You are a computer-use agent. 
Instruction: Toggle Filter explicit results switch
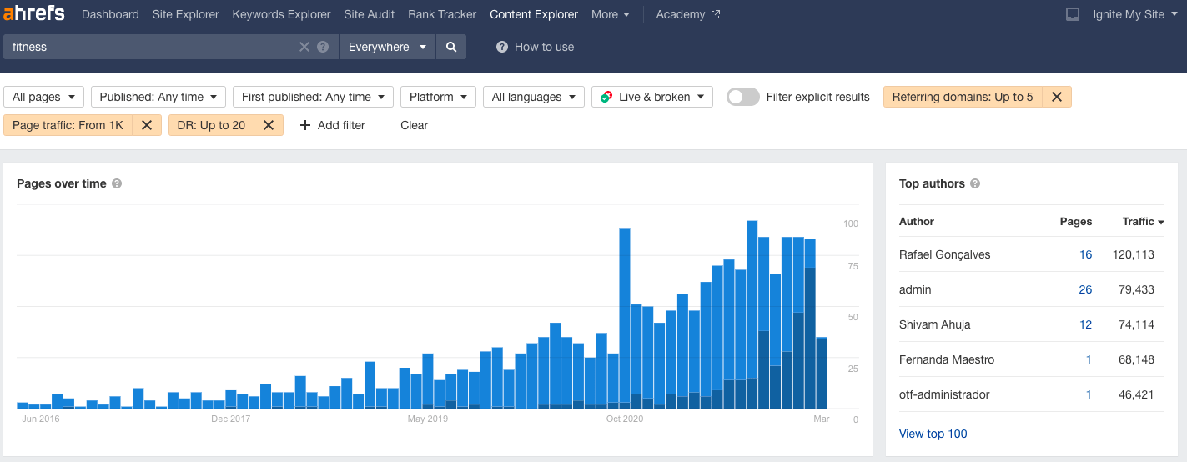[742, 97]
